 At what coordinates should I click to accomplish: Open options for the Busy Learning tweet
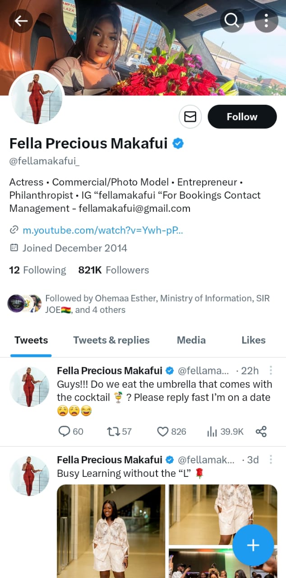(x=271, y=459)
